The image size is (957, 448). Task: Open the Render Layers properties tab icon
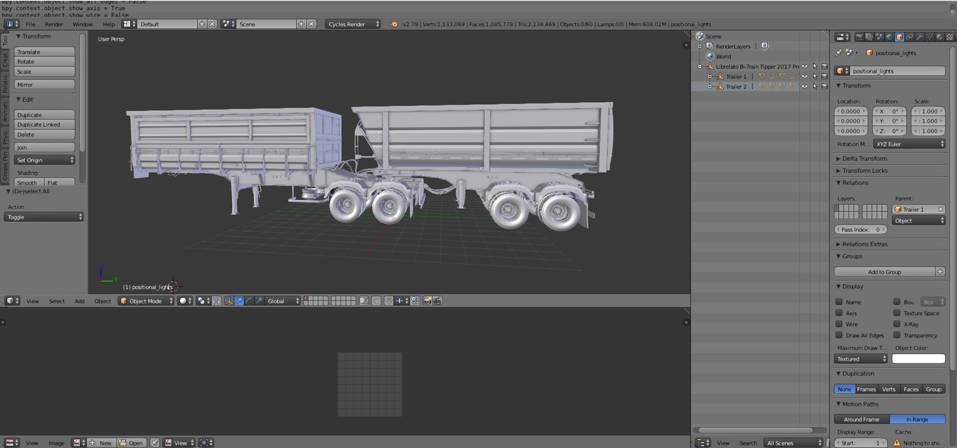[869, 37]
